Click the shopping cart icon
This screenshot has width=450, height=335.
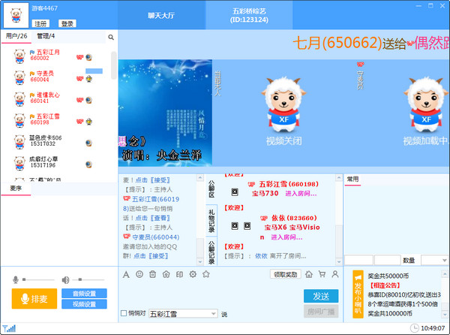pos(322,275)
